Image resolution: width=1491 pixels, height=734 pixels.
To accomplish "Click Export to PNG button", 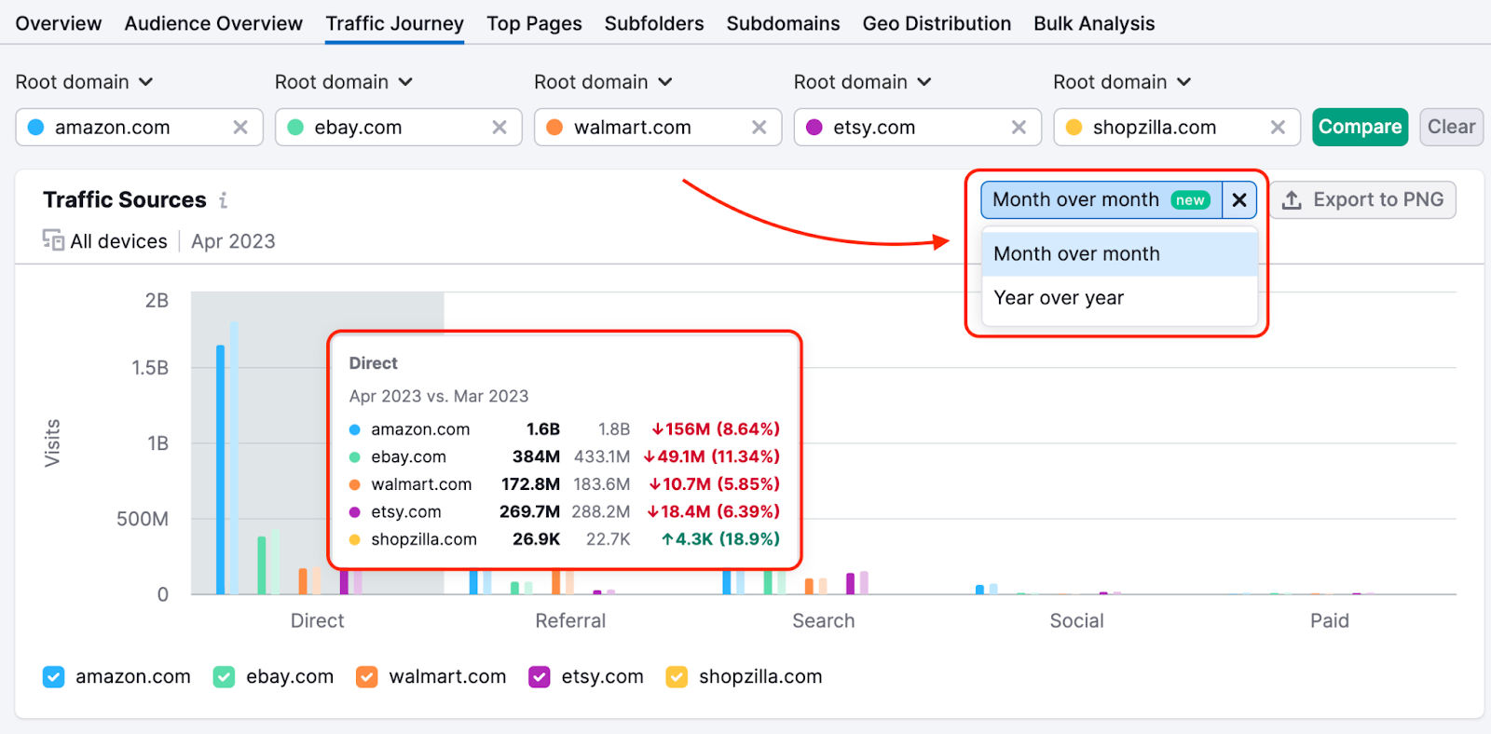I will point(1363,200).
